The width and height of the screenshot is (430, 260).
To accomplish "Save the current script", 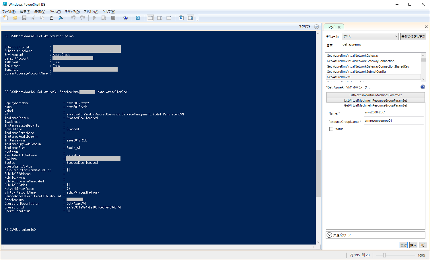I will click(24, 18).
